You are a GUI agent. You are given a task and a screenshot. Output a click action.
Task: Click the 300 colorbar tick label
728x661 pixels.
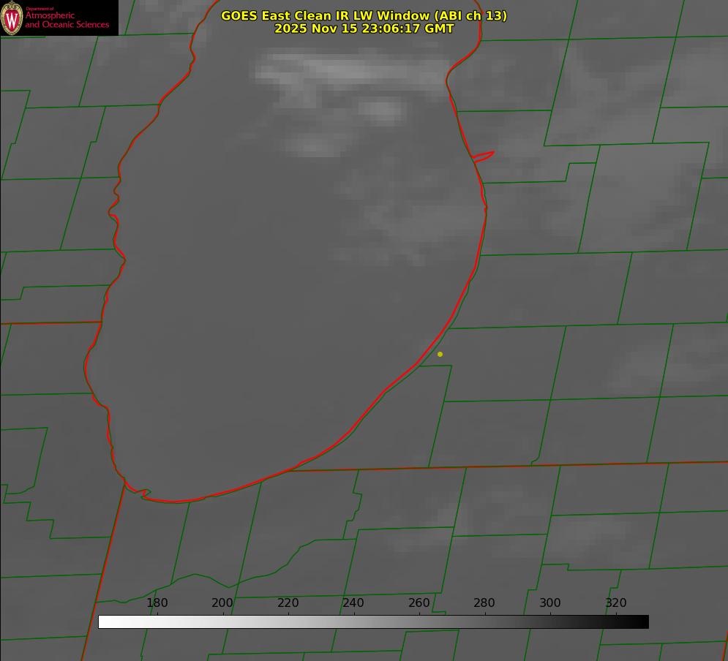[550, 603]
